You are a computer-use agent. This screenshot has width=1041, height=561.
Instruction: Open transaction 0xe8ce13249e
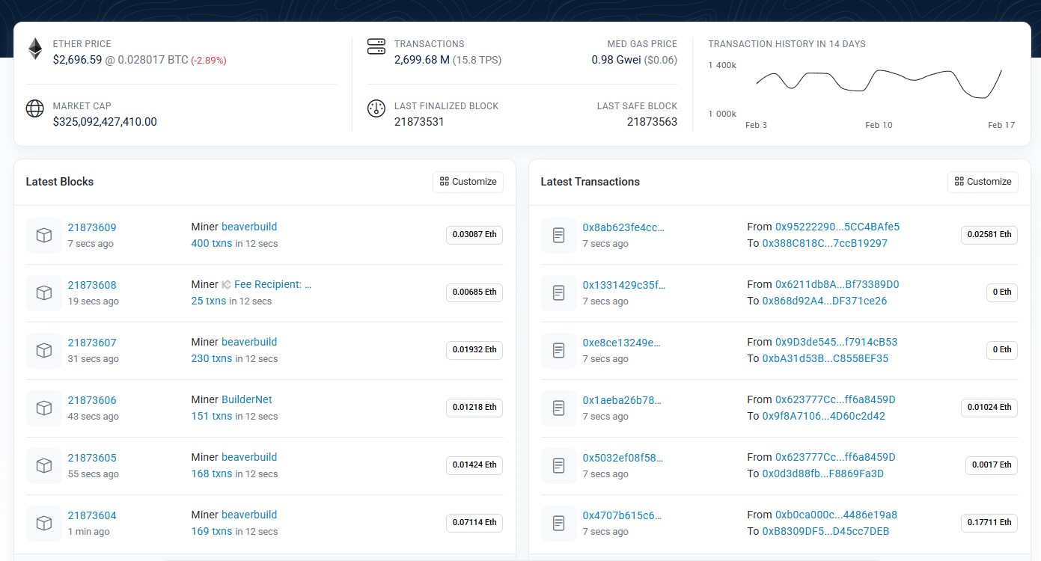click(622, 343)
